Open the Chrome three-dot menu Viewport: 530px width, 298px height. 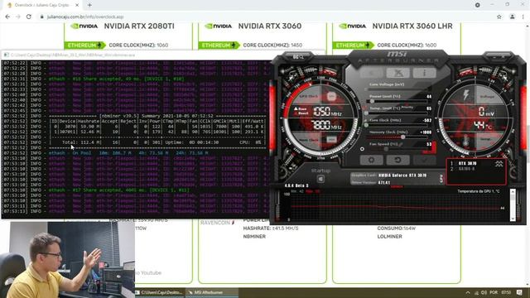point(523,17)
